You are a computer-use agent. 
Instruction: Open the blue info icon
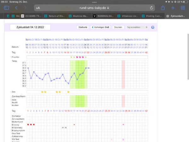point(152,27)
